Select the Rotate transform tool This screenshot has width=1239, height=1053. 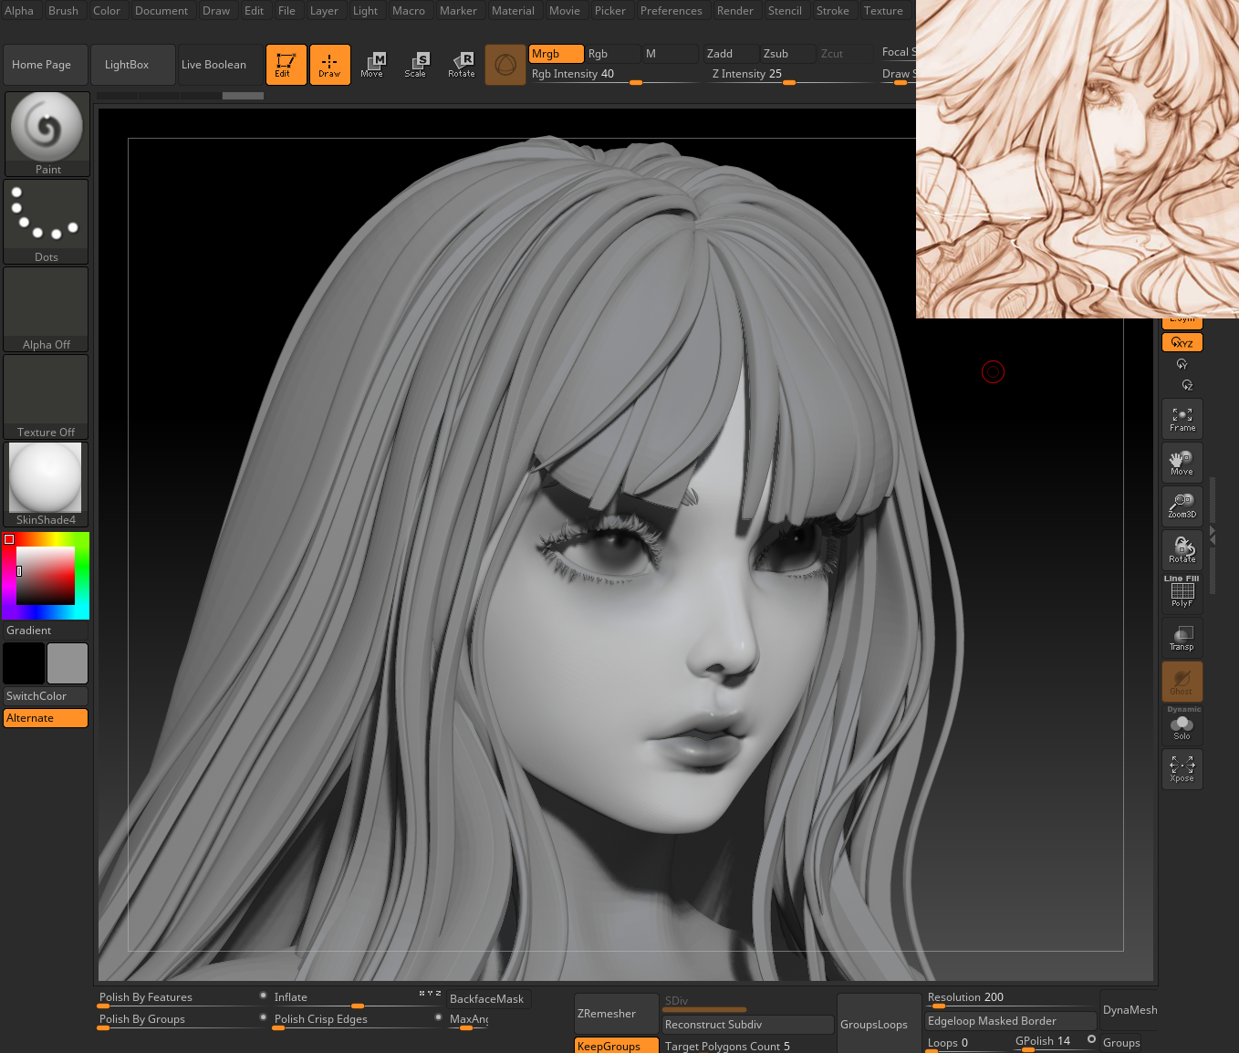click(461, 65)
